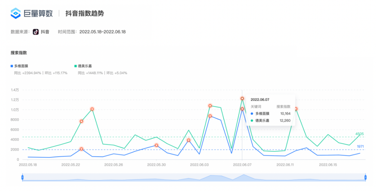Viewport: 376px width, 191px height.
Task: Click green line hotspot marker on 2022.06.04
Action: (210, 106)
